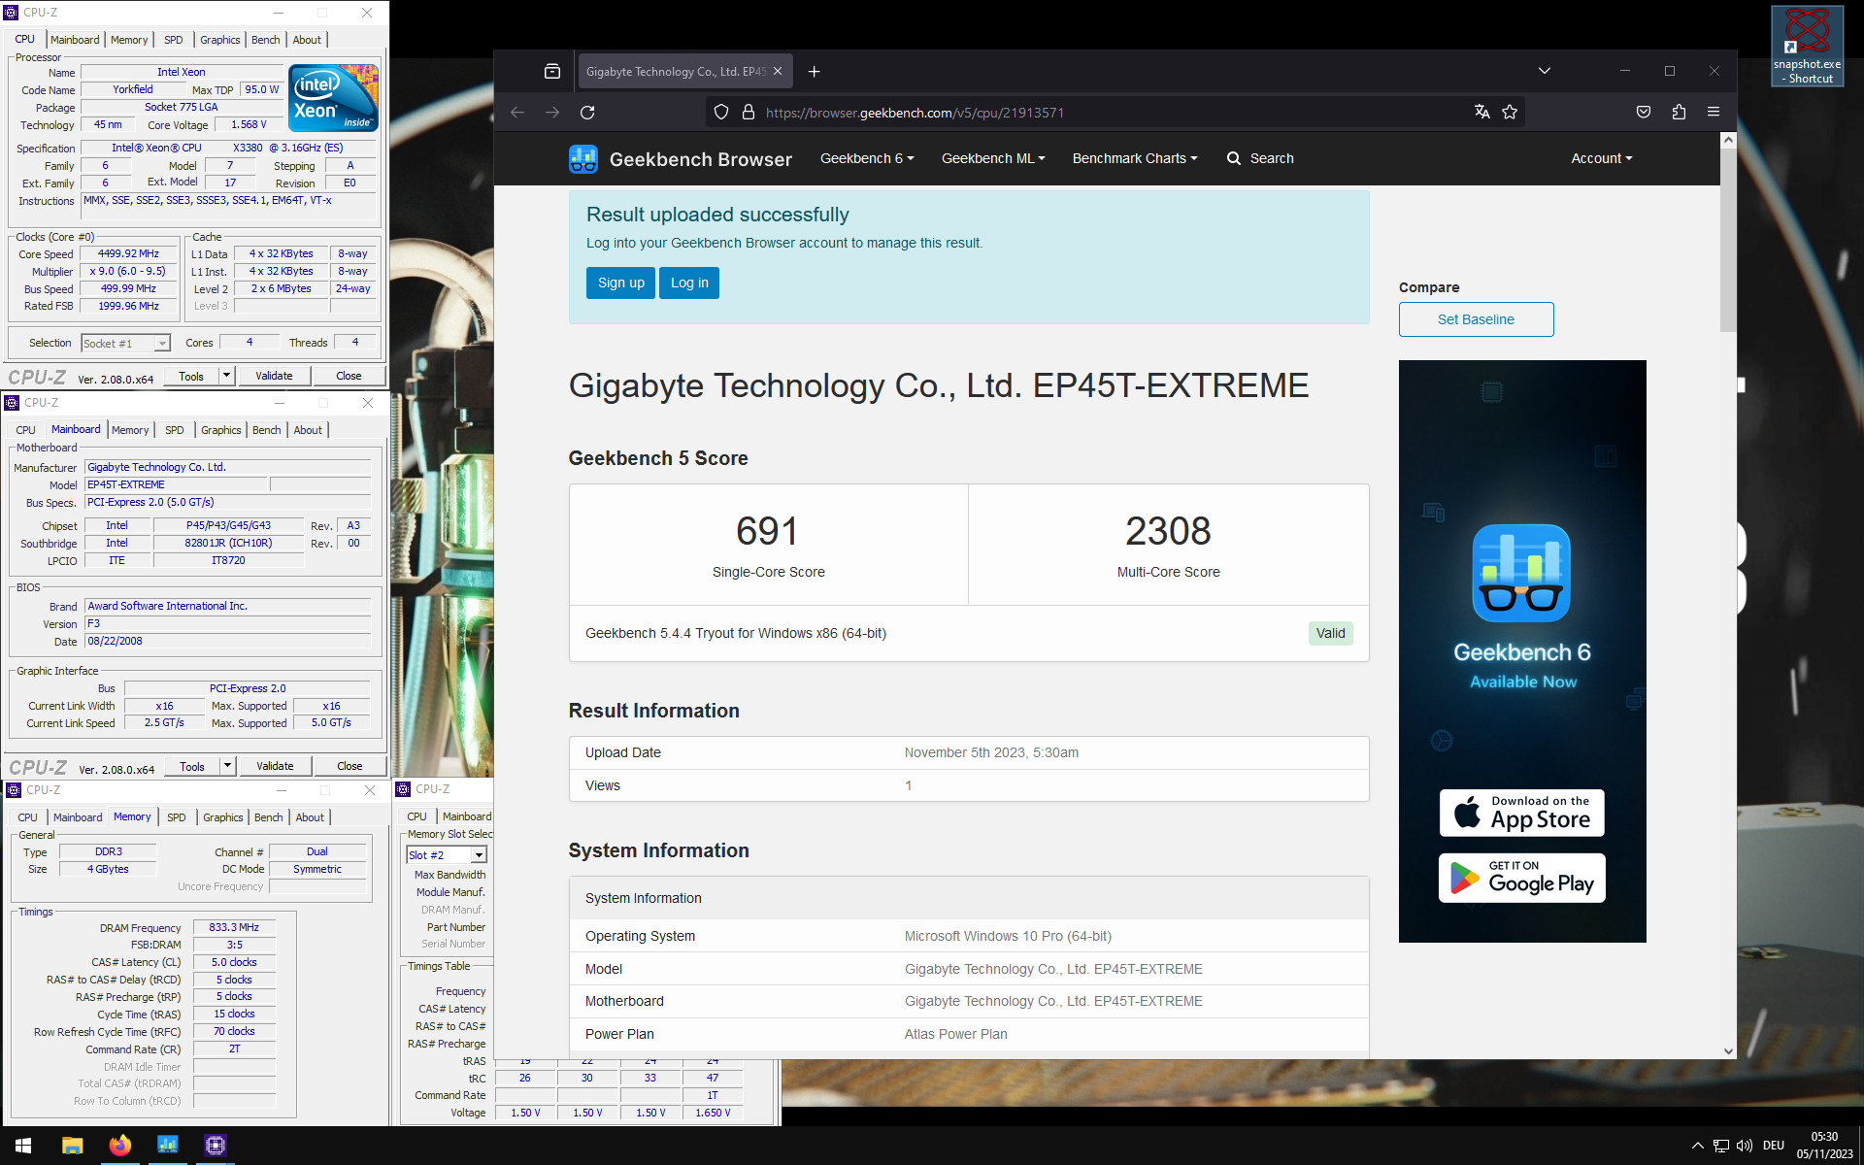Click the scrollbar down arrow in Firefox
The height and width of the screenshot is (1165, 1864).
pyautogui.click(x=1728, y=1050)
